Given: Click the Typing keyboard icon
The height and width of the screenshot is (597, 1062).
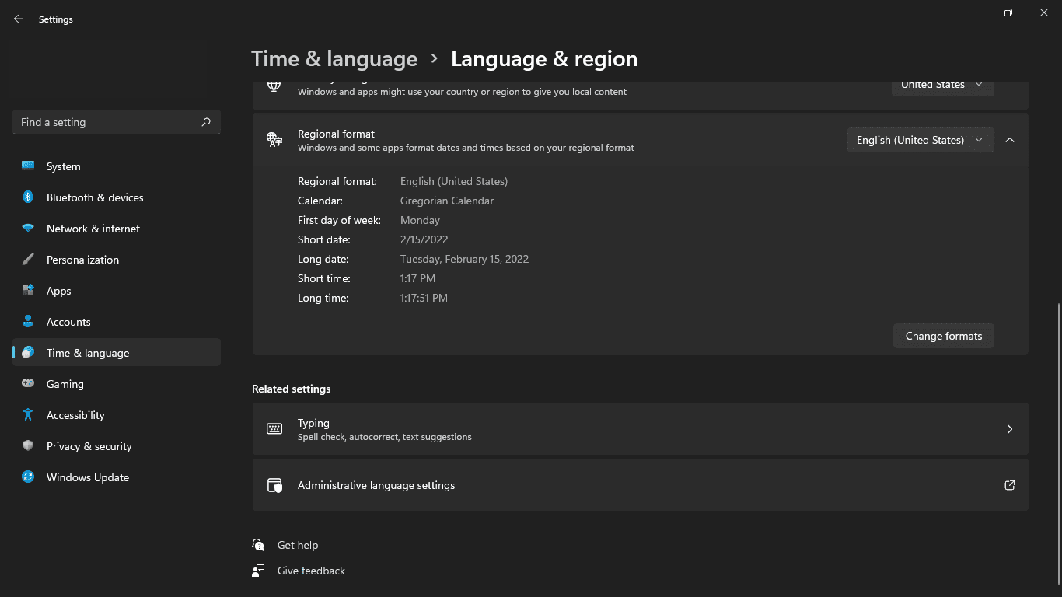Looking at the screenshot, I should point(274,429).
